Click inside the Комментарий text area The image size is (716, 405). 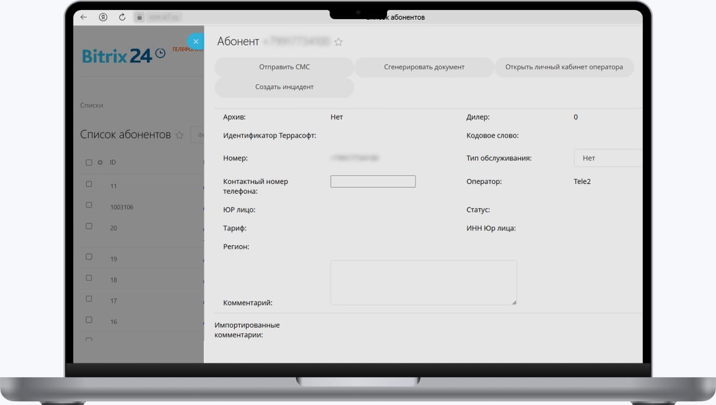click(x=423, y=282)
